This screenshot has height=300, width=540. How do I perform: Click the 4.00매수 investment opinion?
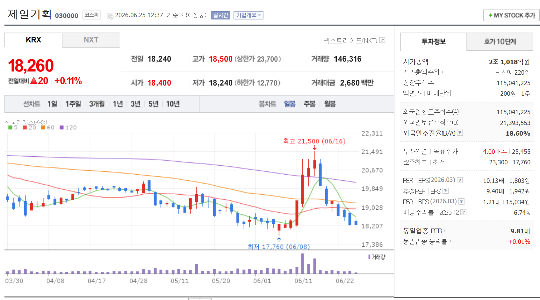[x=495, y=152]
